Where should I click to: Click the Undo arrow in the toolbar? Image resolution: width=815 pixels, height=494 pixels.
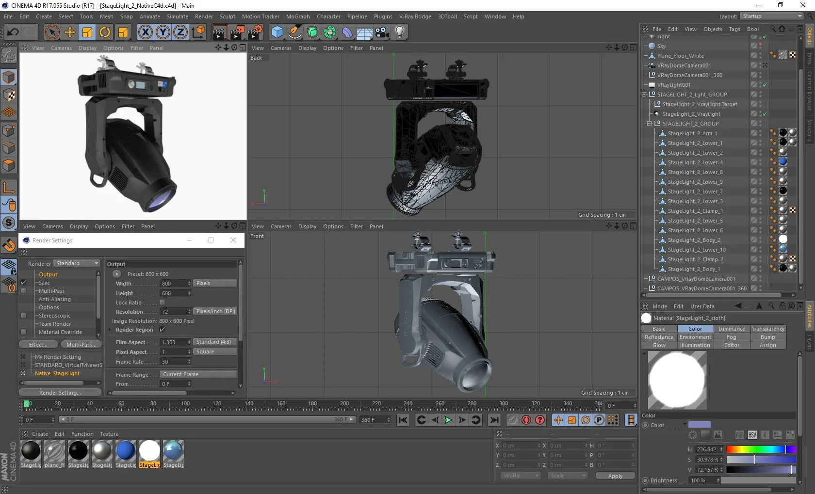13,32
